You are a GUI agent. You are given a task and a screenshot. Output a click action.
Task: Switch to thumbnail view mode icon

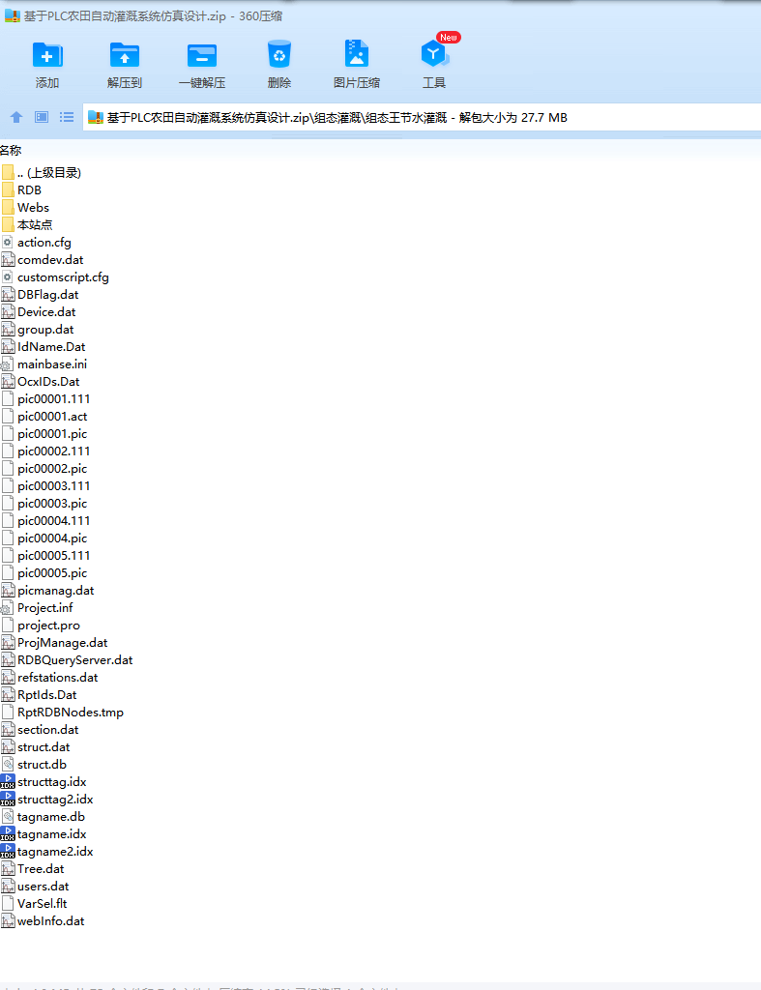42,117
